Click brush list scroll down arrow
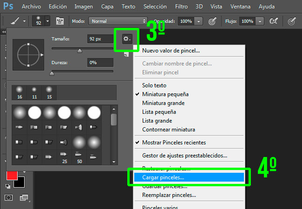The image size is (302, 209). tap(114, 162)
